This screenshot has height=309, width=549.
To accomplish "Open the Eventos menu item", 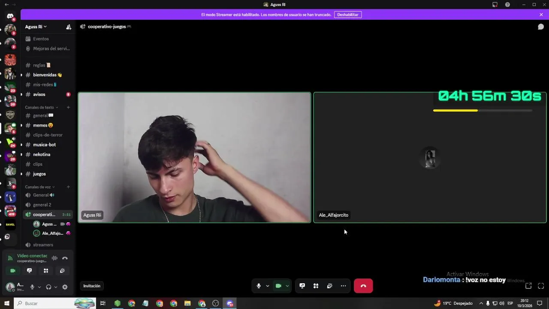I will tap(47, 39).
